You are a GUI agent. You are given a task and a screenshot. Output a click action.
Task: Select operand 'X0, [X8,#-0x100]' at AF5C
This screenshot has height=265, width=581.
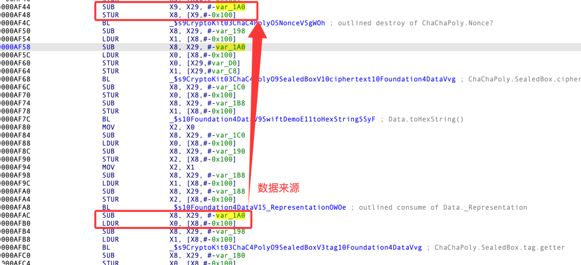pyautogui.click(x=202, y=55)
